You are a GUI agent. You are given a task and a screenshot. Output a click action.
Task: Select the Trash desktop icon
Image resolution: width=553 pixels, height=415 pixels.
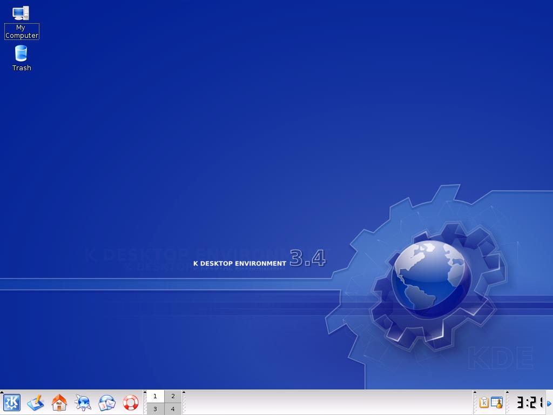(21, 58)
